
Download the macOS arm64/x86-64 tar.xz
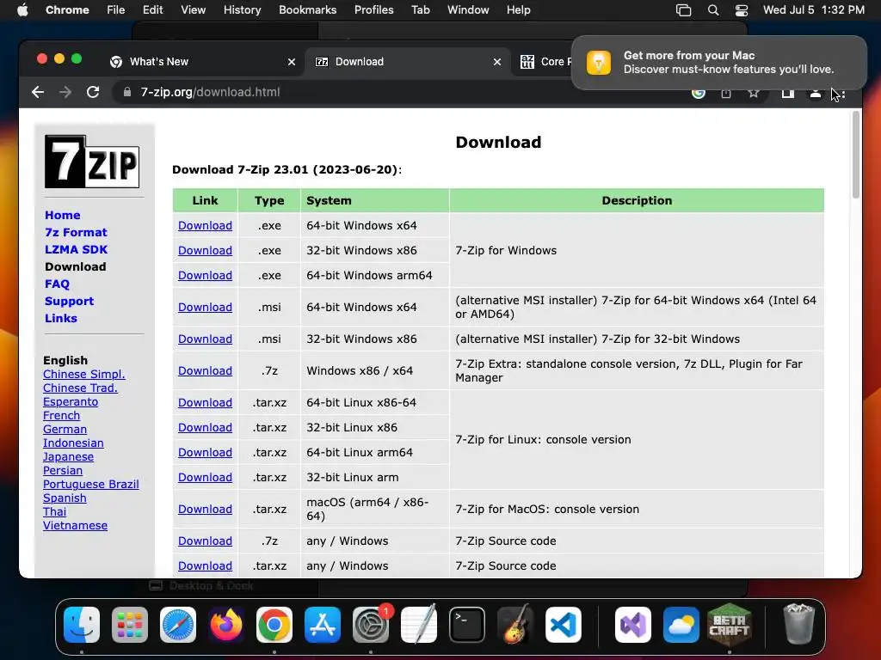coord(205,509)
